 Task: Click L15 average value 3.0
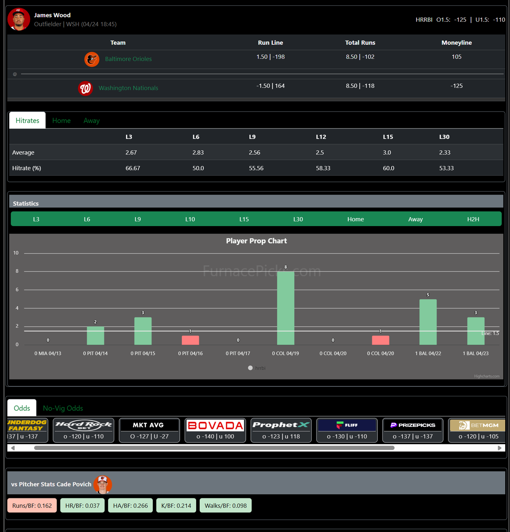click(x=387, y=153)
